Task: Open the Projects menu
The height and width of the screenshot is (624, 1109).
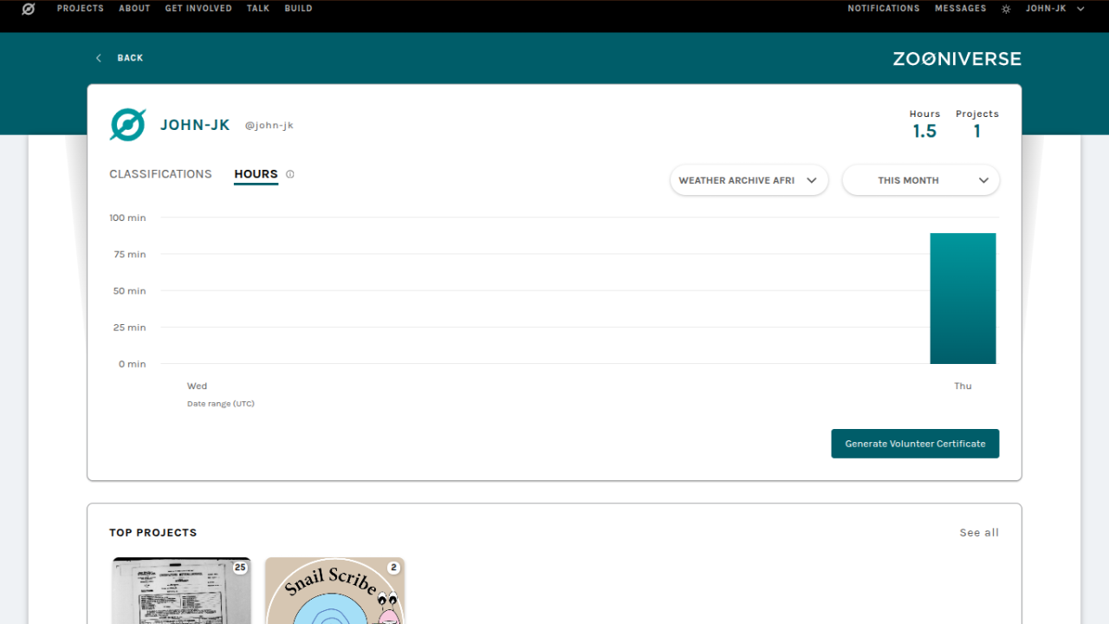Action: (81, 9)
